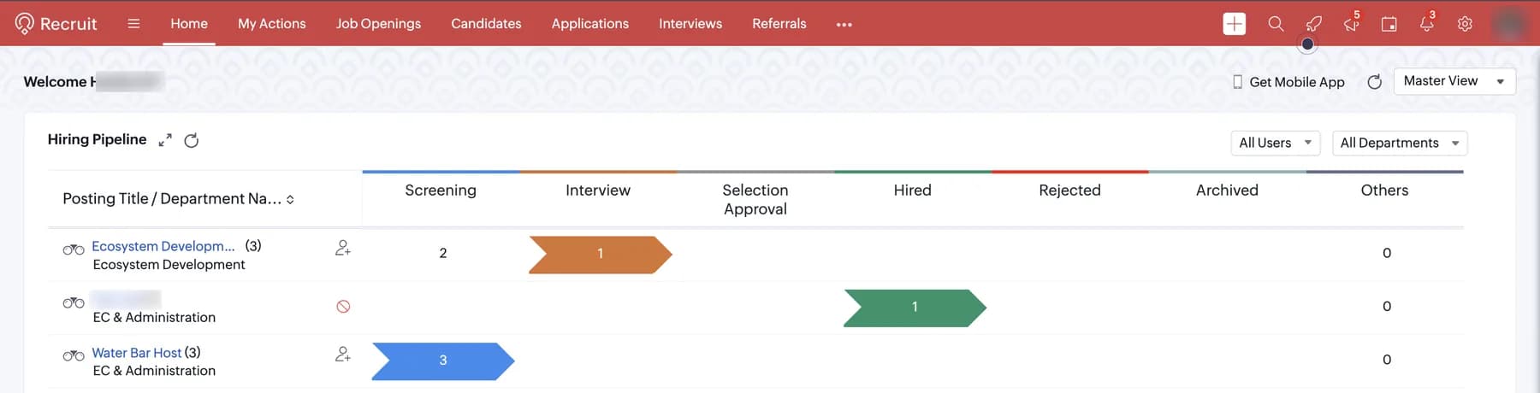Open the blurred job posting link
Screen dimensions: 1540x393
tap(126, 299)
